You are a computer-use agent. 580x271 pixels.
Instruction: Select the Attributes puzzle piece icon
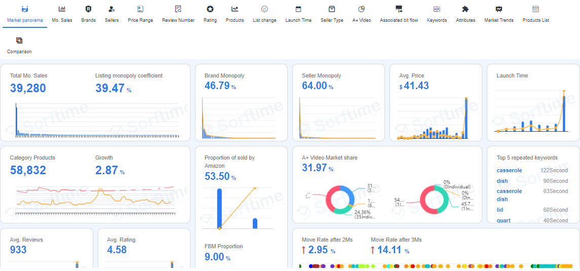[x=465, y=9]
